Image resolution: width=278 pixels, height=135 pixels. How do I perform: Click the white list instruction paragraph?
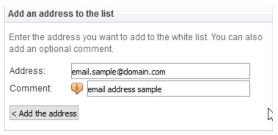coord(135,43)
